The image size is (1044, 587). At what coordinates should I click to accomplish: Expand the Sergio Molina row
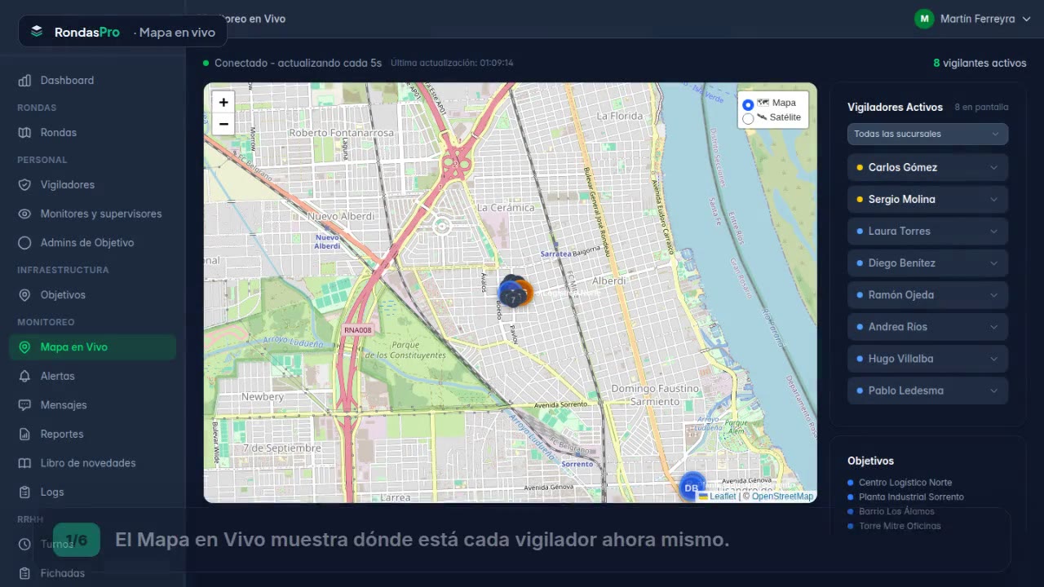[x=927, y=199]
